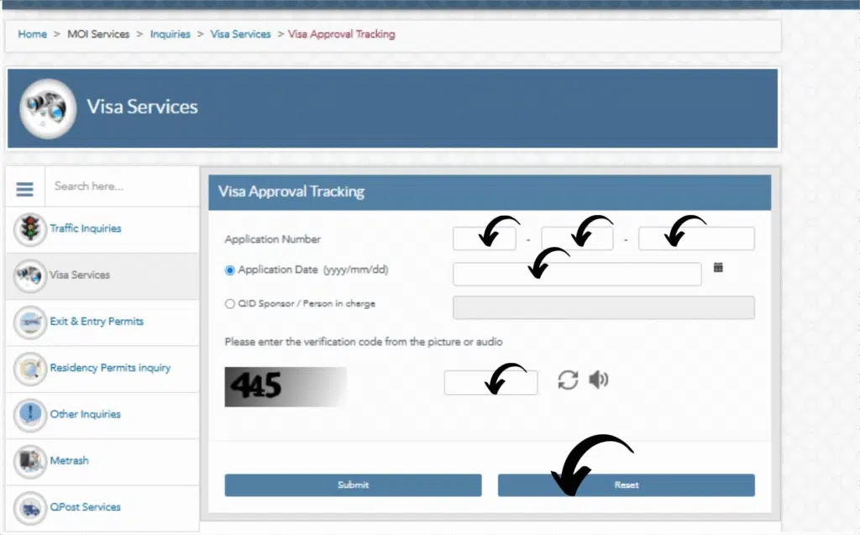Click the QPost Services icon

click(x=29, y=506)
